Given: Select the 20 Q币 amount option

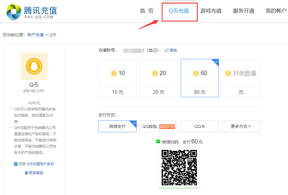Looking at the screenshot, I should (x=159, y=78).
